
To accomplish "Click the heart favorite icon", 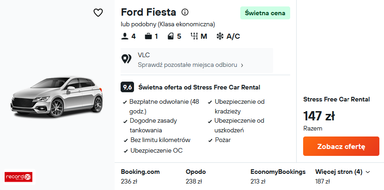I will [98, 13].
